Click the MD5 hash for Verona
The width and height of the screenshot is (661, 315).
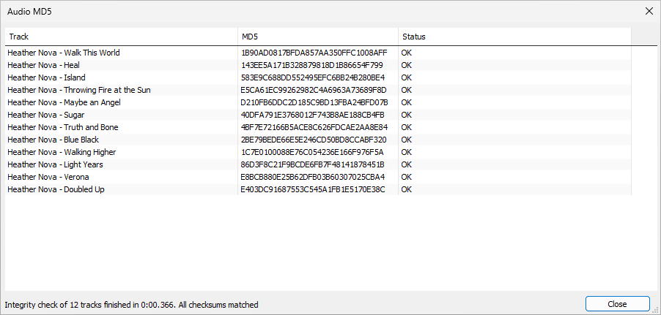click(312, 177)
